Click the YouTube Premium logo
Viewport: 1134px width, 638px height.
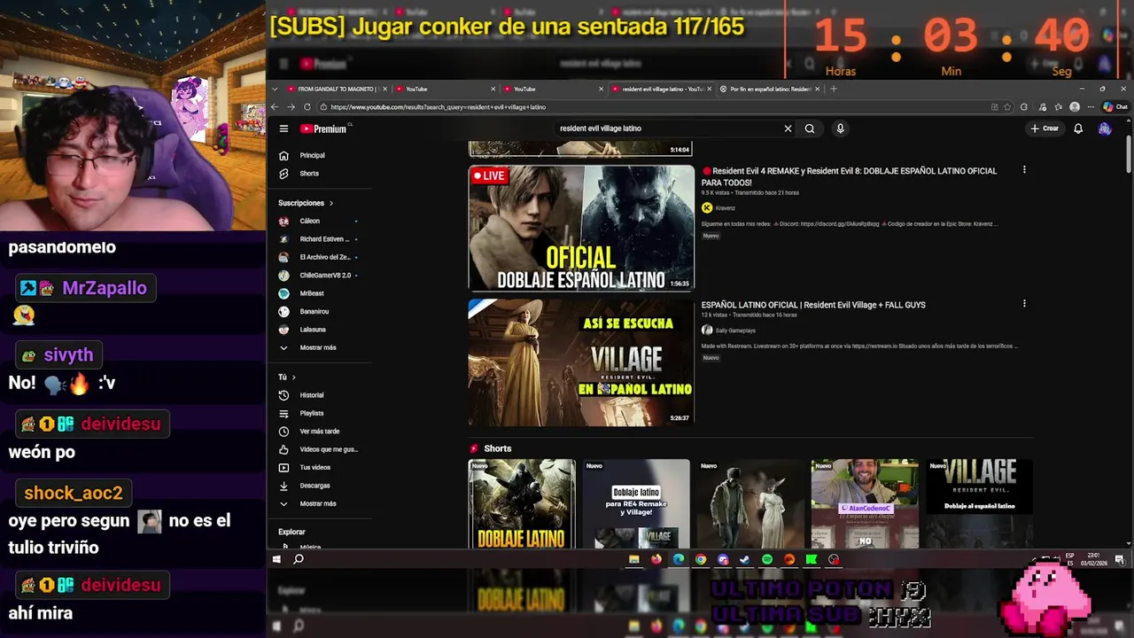(x=323, y=128)
